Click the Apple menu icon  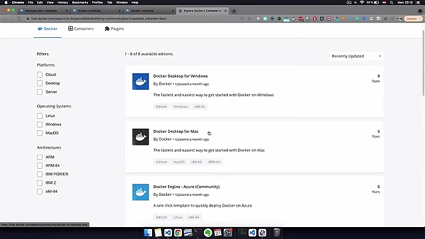point(6,3)
